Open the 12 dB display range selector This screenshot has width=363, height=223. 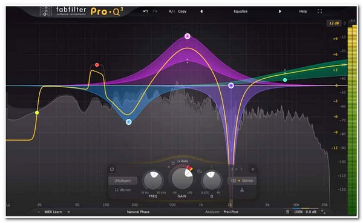[334, 23]
